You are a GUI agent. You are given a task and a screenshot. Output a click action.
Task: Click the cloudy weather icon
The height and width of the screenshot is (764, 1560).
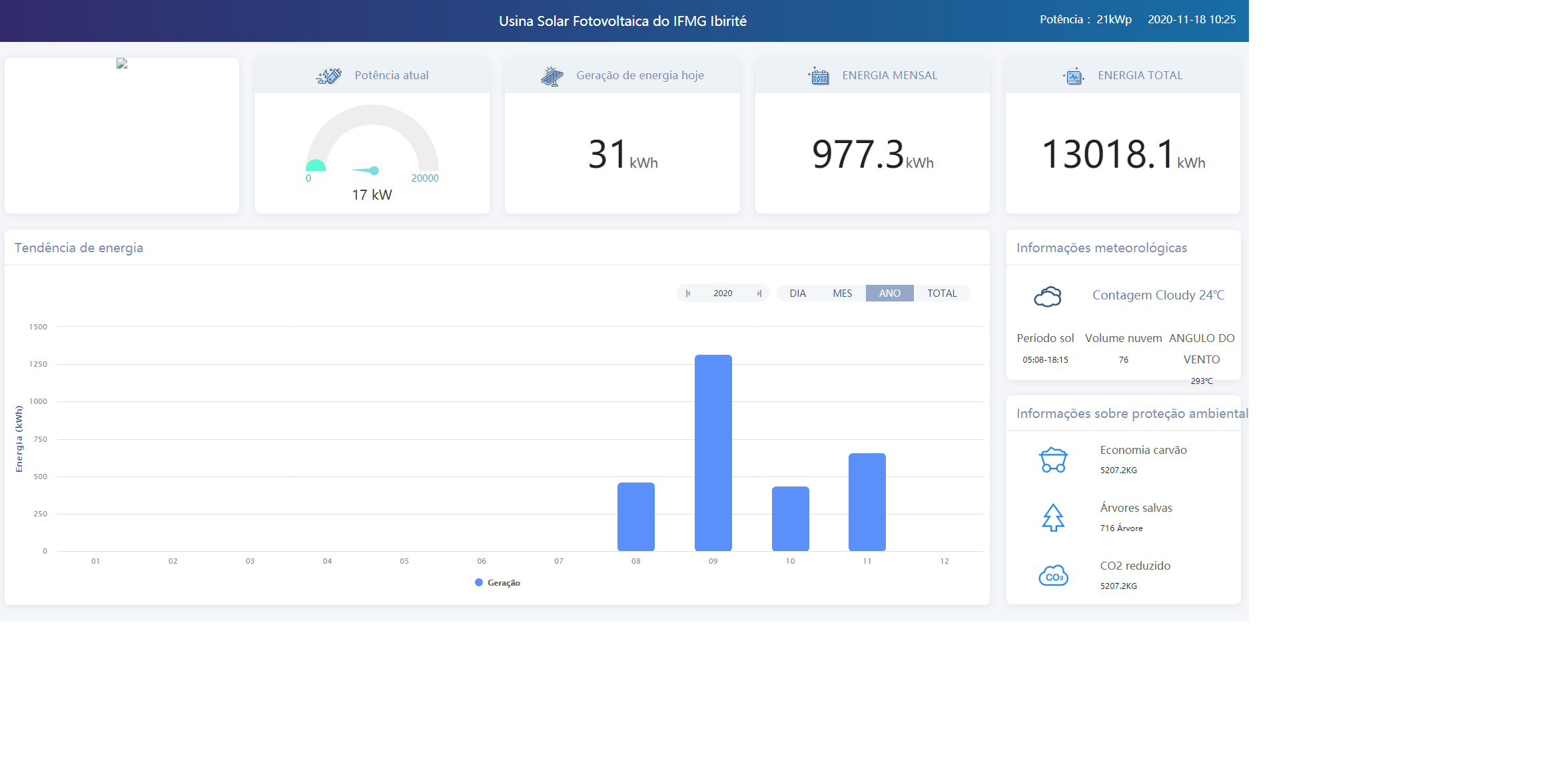[x=1048, y=296]
